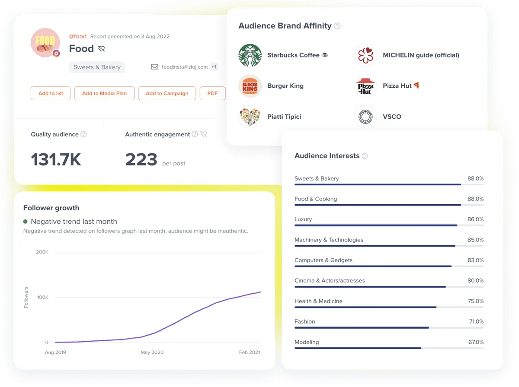Select the Sweets & Bakery category tag
The image size is (519, 387).
tap(97, 67)
